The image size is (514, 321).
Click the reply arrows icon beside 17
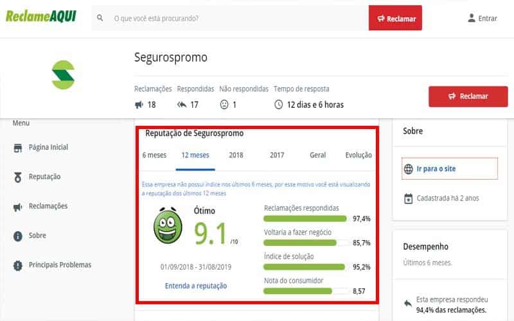[x=182, y=105]
